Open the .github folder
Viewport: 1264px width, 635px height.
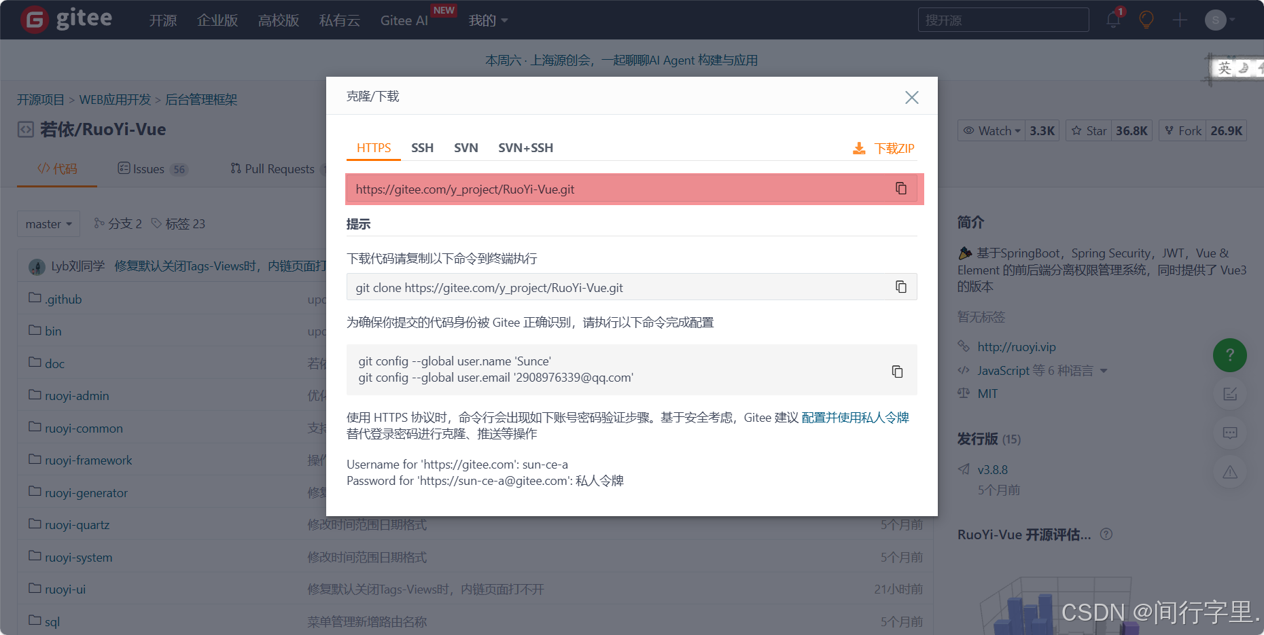(63, 299)
